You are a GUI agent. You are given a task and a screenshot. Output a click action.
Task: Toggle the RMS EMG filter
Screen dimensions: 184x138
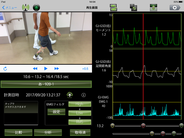tap(80, 122)
